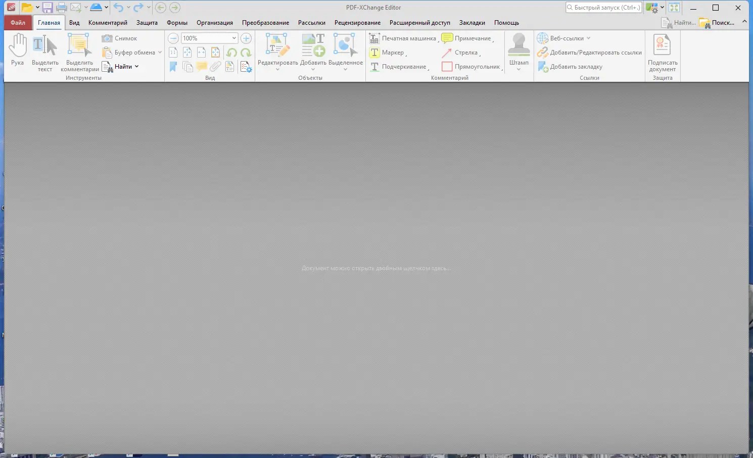Viewport: 753px width, 458px height.
Task: Click the image-and-text content pane icon
Action: tap(230, 67)
